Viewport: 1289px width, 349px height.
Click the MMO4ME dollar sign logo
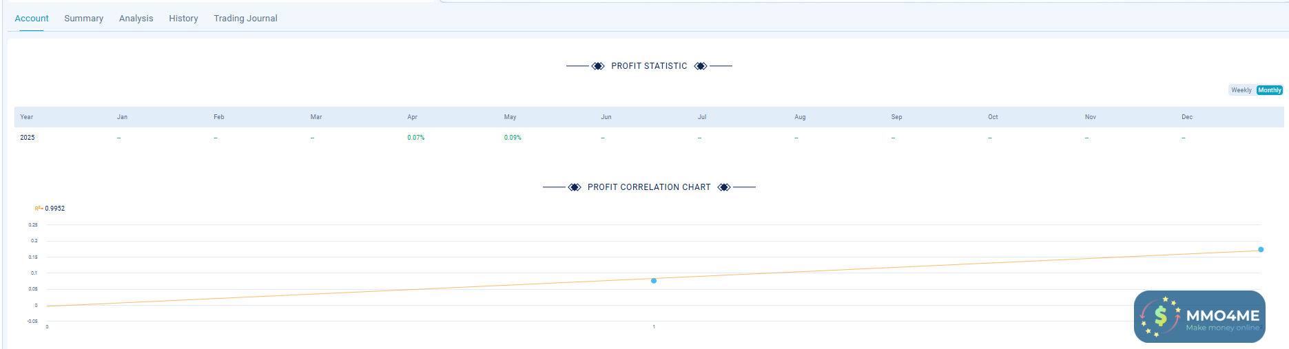click(1160, 317)
